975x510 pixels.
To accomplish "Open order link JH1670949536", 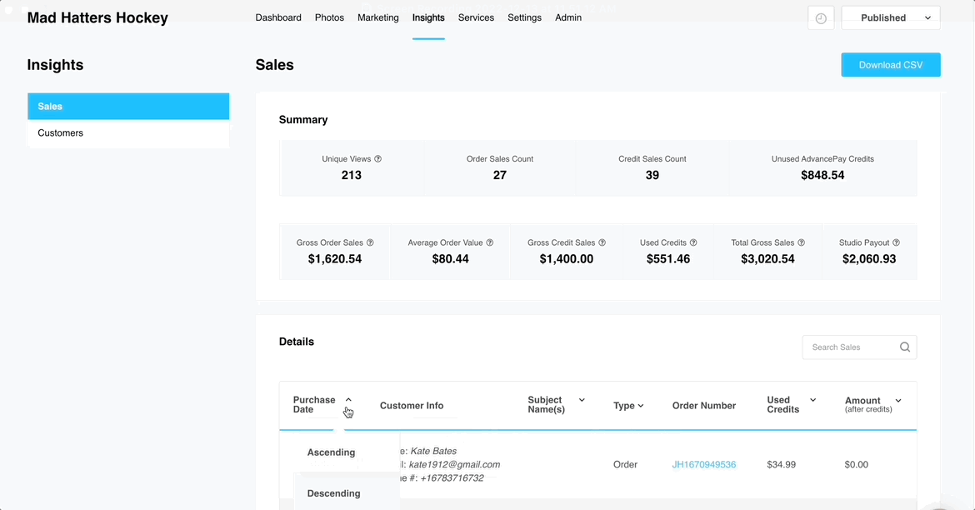I will pos(703,465).
